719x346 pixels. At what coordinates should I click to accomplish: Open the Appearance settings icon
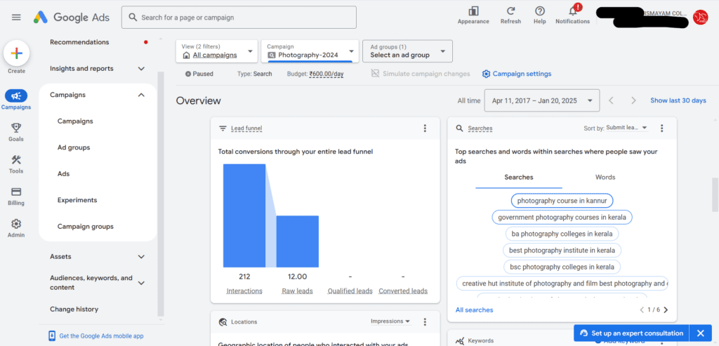(473, 11)
